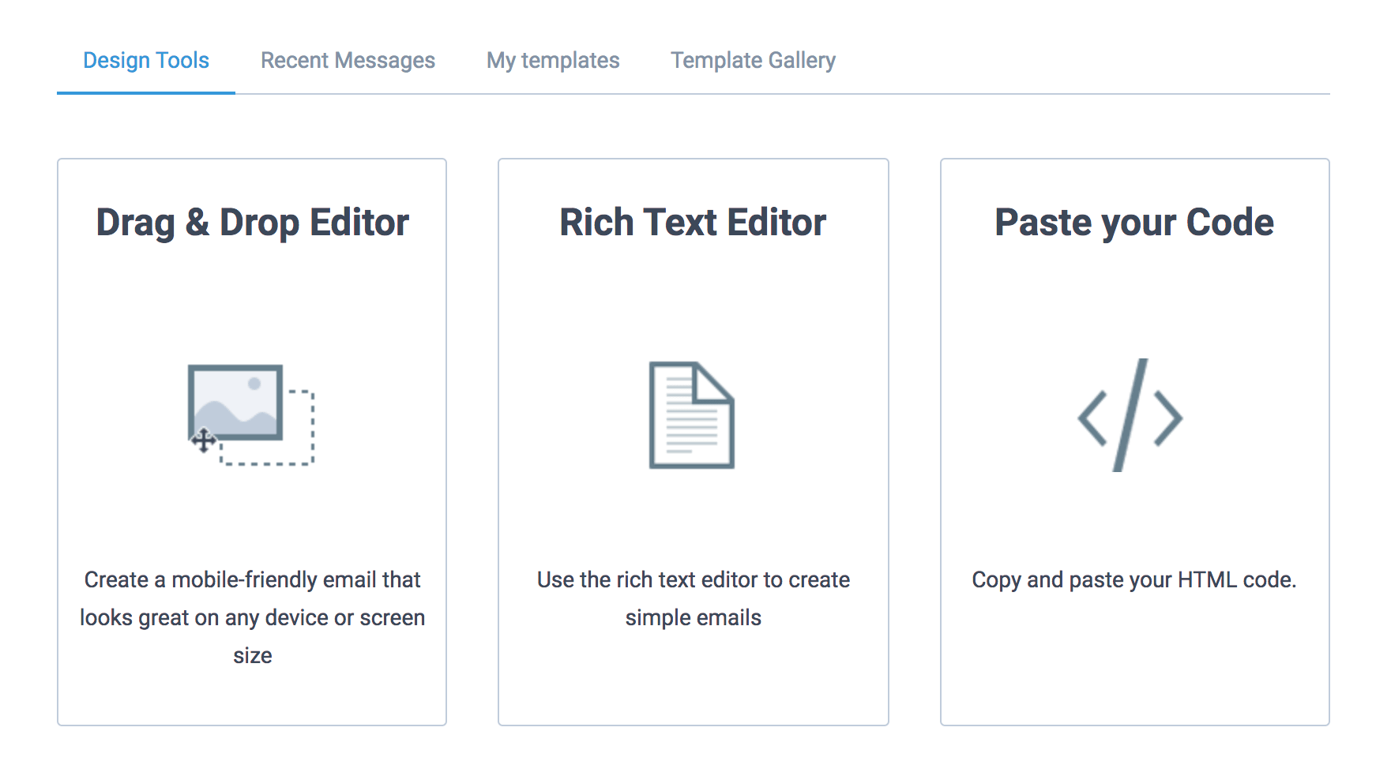Click the rich text document icon

[692, 415]
